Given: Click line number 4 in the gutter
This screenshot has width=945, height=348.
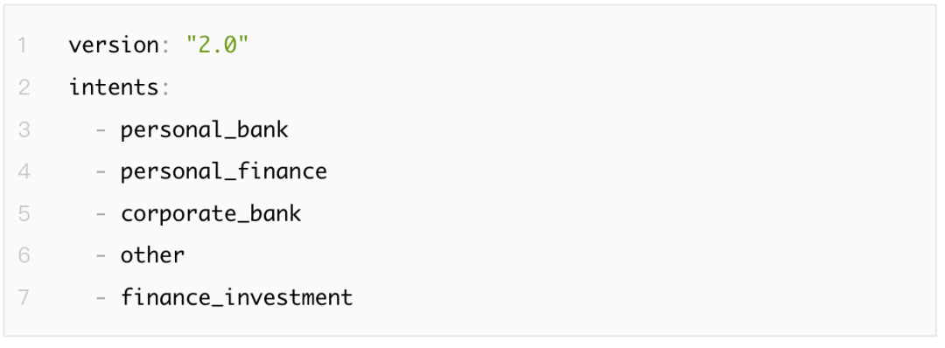Looking at the screenshot, I should point(24,172).
